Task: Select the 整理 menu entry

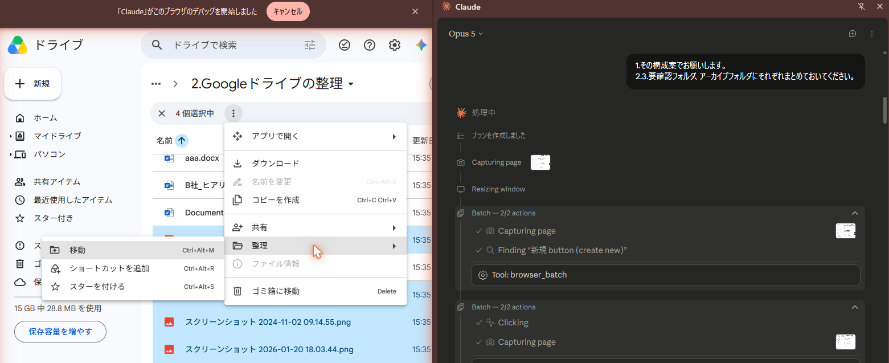Action: click(316, 246)
